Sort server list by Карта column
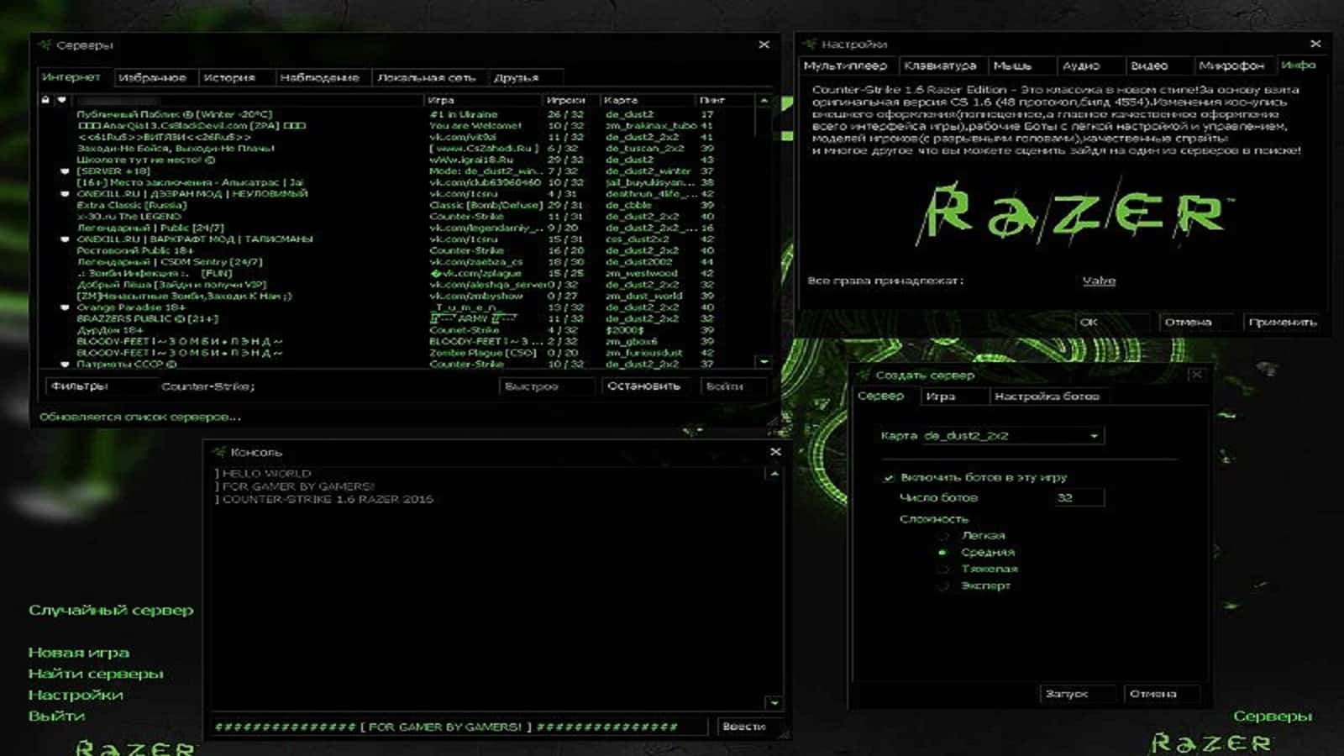 point(647,100)
